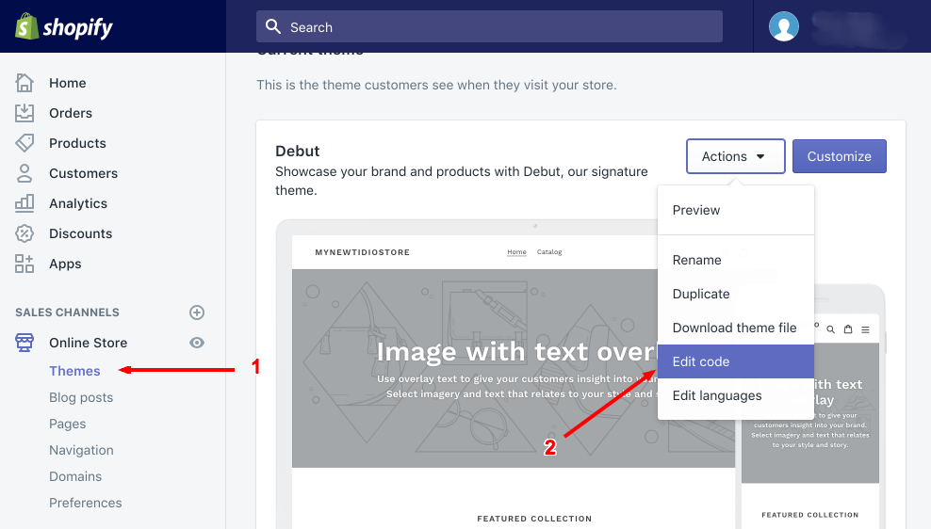The height and width of the screenshot is (529, 931).
Task: Open Domains settings
Action: pyautogui.click(x=75, y=477)
